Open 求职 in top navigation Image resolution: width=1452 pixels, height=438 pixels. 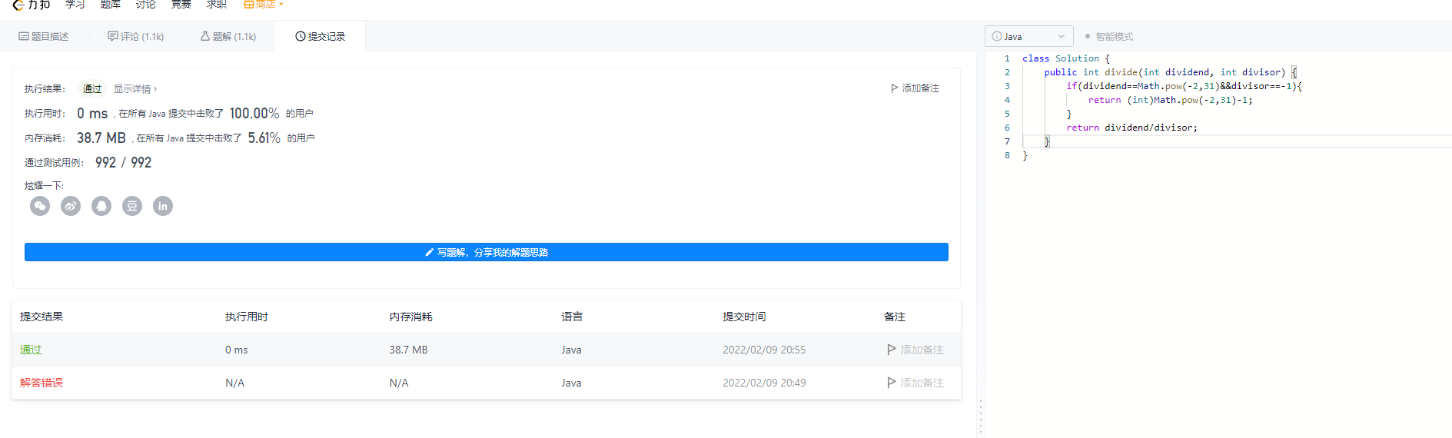217,5
